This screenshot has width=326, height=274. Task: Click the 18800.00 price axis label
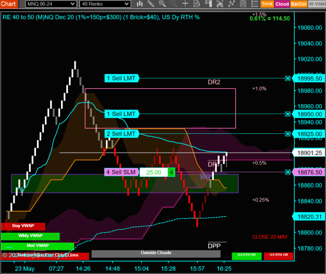[x=310, y=233]
